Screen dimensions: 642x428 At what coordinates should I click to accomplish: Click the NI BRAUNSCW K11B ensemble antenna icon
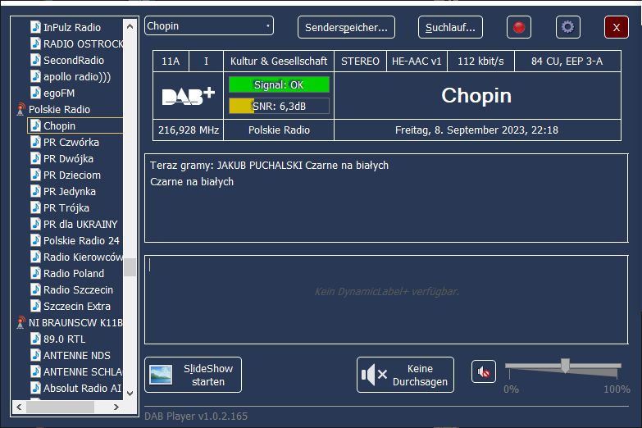(x=20, y=322)
